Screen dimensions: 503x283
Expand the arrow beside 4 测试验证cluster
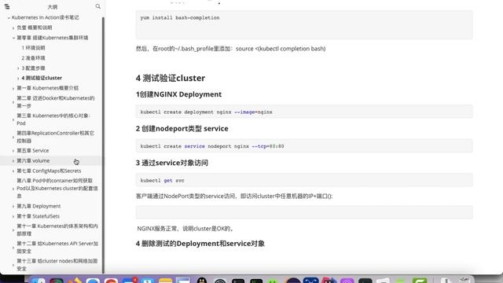click(x=18, y=78)
